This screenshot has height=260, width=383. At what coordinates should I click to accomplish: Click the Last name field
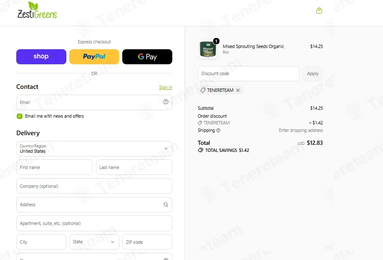pyautogui.click(x=134, y=167)
